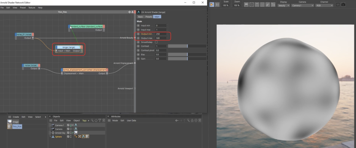Open the View menu in Shader Network Editor
Image resolution: width=356 pixels, height=148 pixels.
tap(15, 8)
